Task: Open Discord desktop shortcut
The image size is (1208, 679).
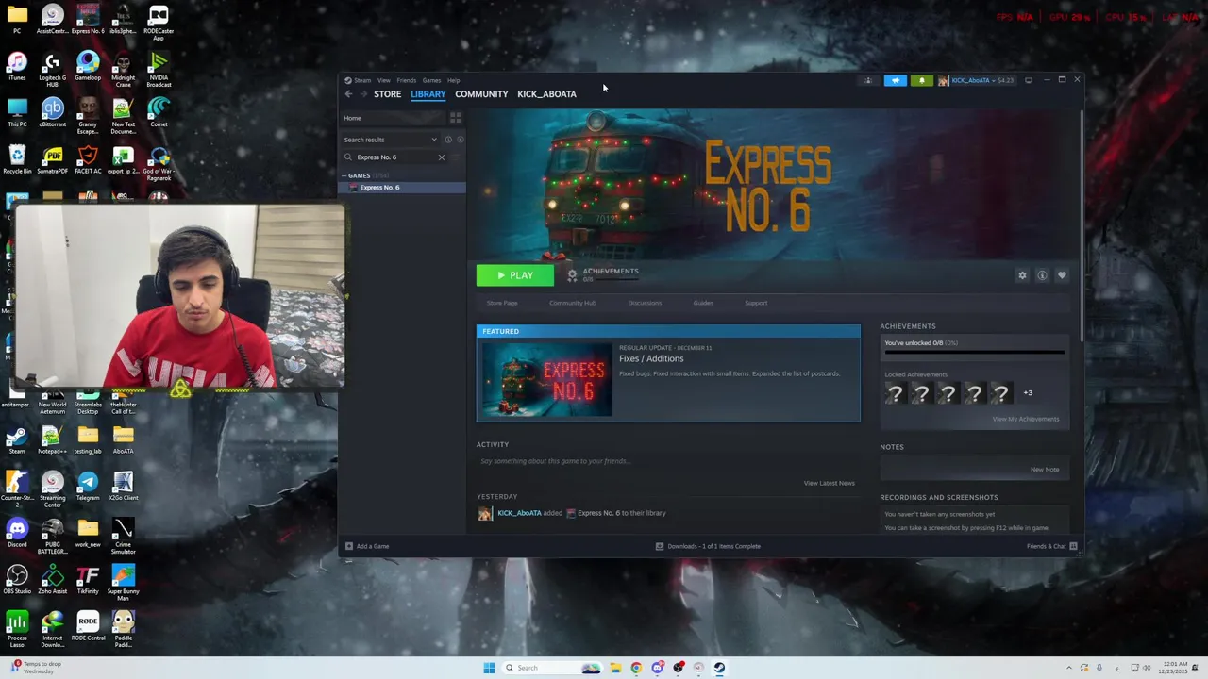Action: click(x=17, y=533)
